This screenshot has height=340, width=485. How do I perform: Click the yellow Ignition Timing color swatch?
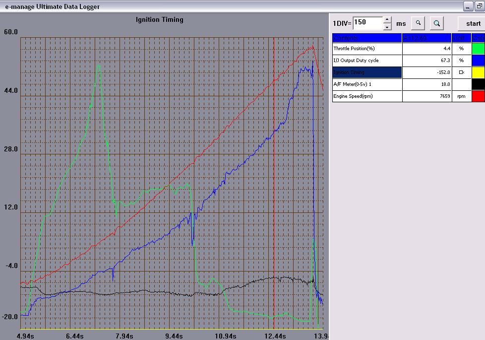(x=478, y=72)
